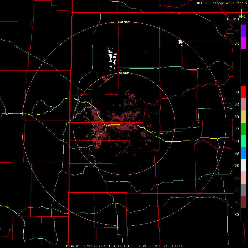The height and width of the screenshot is (248, 248).
Task: Click the RA legend label
Action: pos(236,141)
